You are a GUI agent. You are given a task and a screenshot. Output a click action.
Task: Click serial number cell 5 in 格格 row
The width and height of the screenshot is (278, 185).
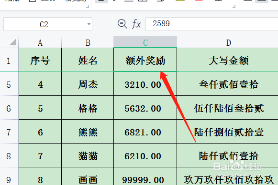(40, 108)
